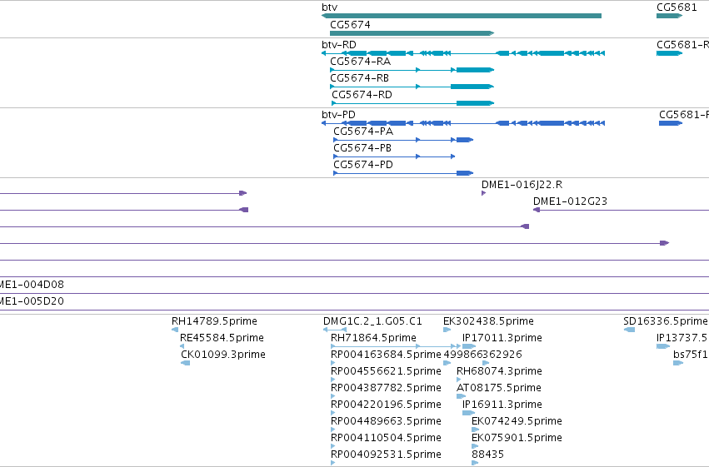Screen dimensions: 709x467
Task: Click the CG5674-PD coding feature
Action: 403,173
